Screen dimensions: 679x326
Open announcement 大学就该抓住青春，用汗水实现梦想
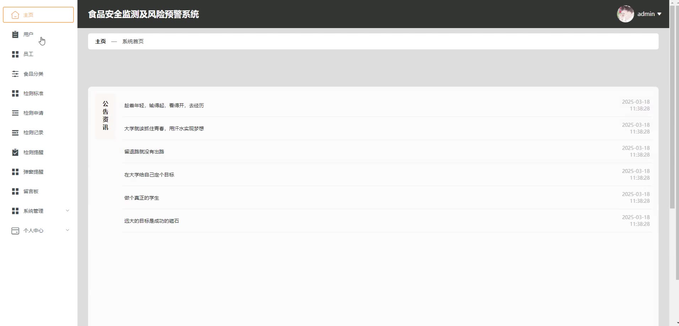coord(164,129)
